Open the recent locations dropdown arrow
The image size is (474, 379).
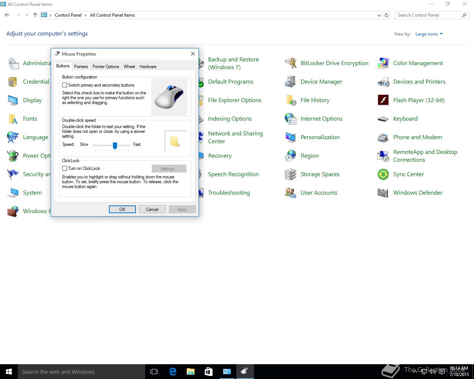click(x=27, y=15)
